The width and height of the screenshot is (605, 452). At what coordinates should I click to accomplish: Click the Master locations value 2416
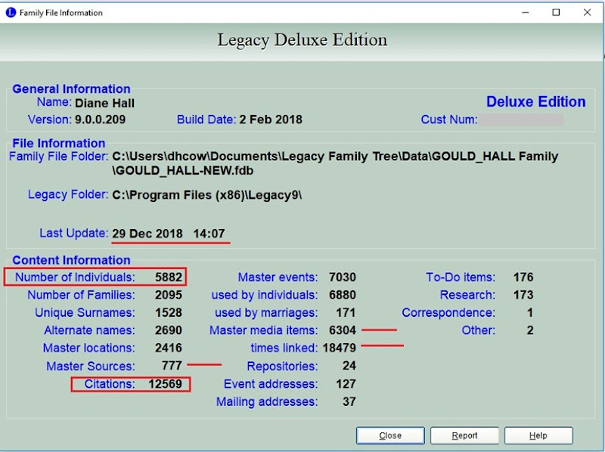[168, 348]
